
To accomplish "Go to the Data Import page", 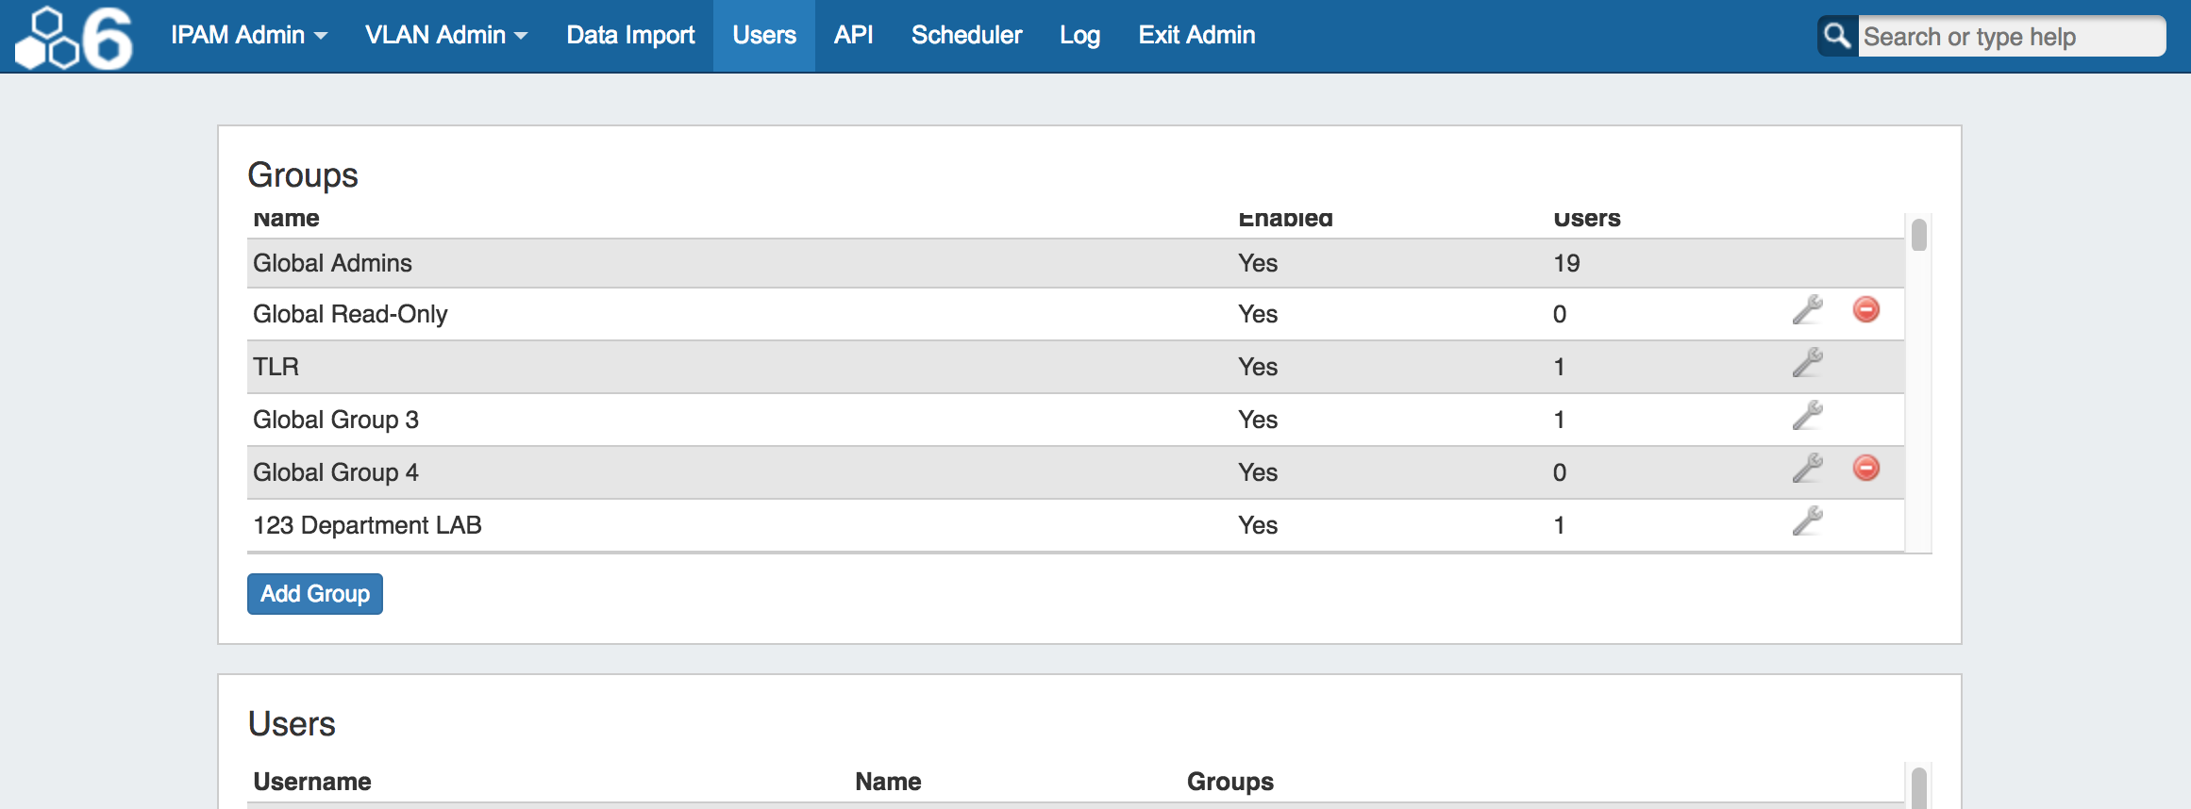I will click(630, 36).
